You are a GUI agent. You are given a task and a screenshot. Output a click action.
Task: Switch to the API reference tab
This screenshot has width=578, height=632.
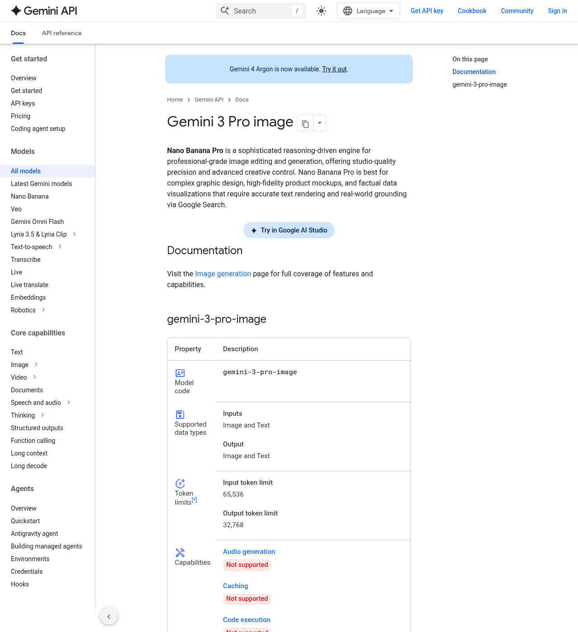point(62,33)
